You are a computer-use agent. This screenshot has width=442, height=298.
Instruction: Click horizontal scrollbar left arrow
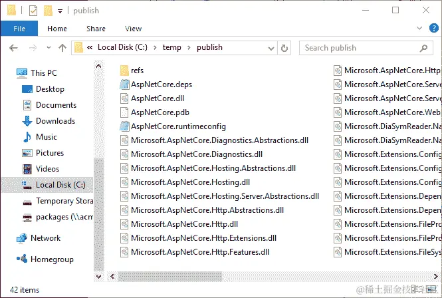click(112, 276)
